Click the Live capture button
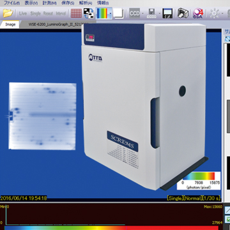This screenshot has height=230, width=230. point(23,13)
